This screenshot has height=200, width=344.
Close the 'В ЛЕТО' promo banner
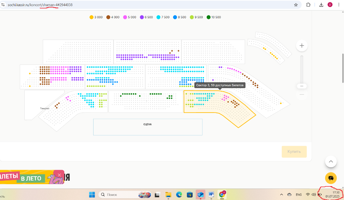[x=59, y=175]
